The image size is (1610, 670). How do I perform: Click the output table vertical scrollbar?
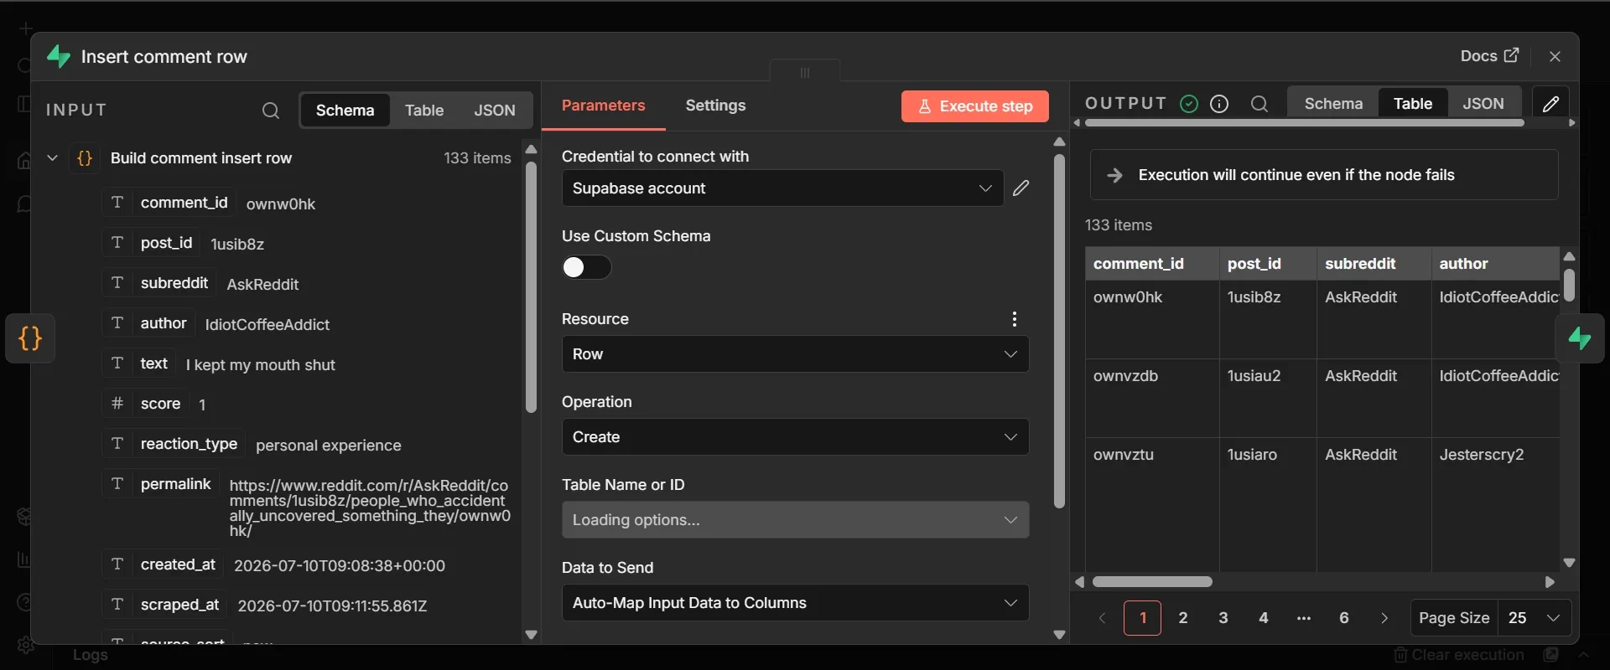click(1569, 285)
